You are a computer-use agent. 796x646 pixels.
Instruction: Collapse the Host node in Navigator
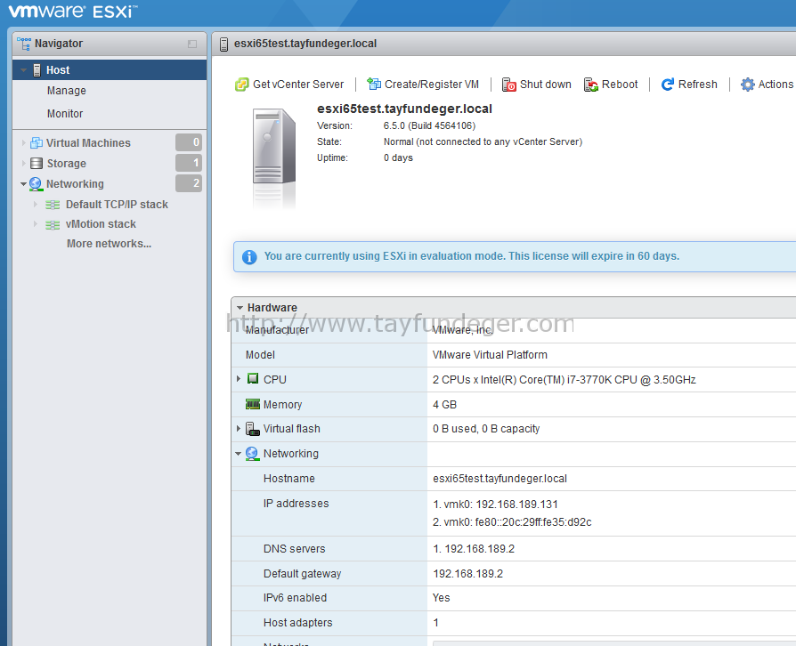23,70
